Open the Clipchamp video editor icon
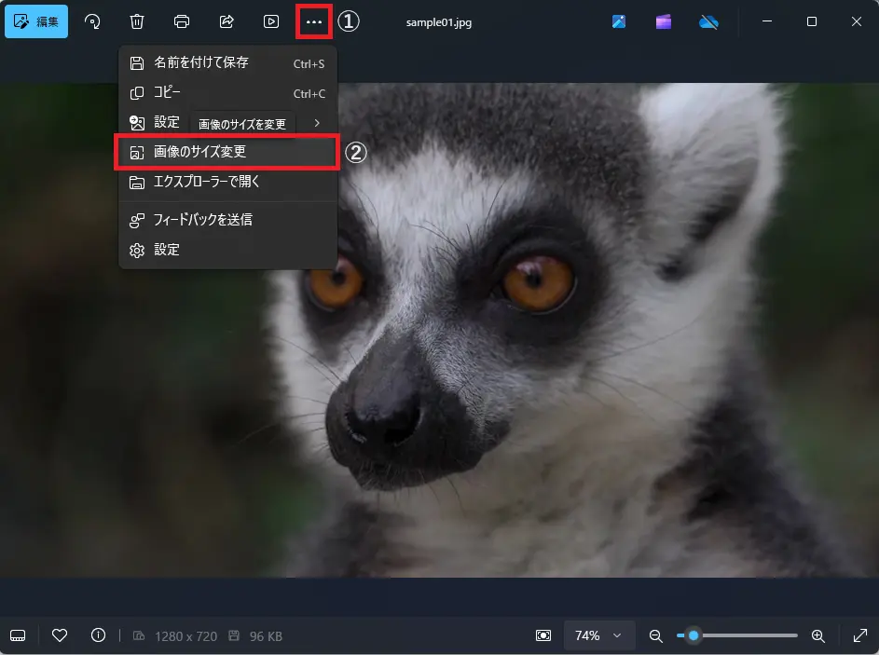Screen dimensions: 879x655 (x=664, y=21)
